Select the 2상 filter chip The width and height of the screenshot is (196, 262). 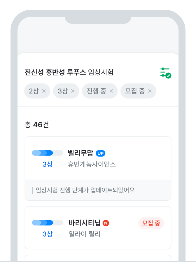point(37,91)
